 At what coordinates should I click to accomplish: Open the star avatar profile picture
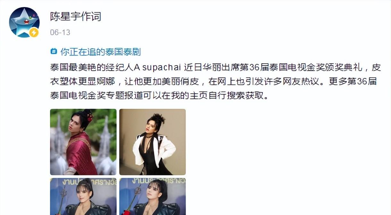pyautogui.click(x=24, y=22)
